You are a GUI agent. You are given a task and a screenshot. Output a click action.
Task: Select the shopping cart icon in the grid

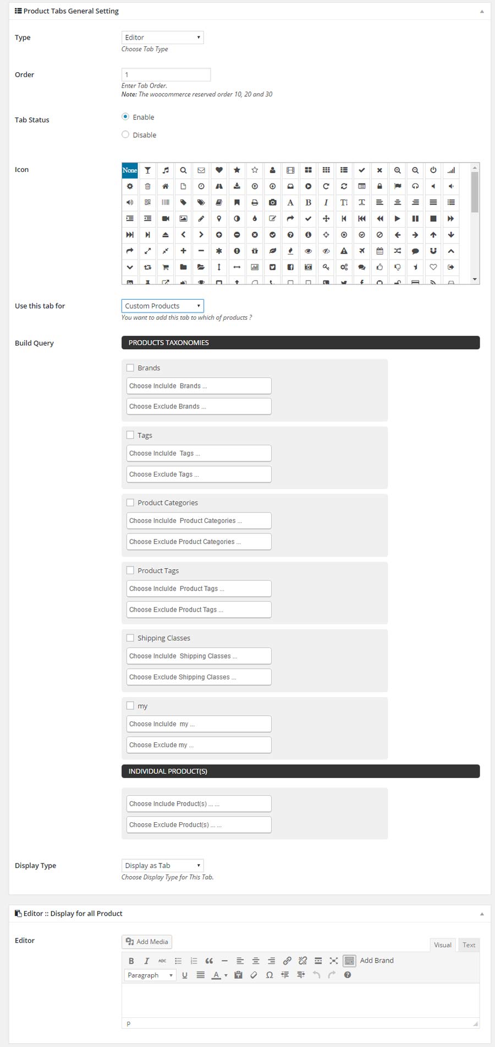166,267
